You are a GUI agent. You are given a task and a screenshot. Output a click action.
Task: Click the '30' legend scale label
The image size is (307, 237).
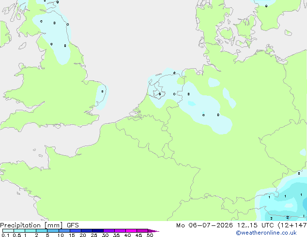coord(105,235)
